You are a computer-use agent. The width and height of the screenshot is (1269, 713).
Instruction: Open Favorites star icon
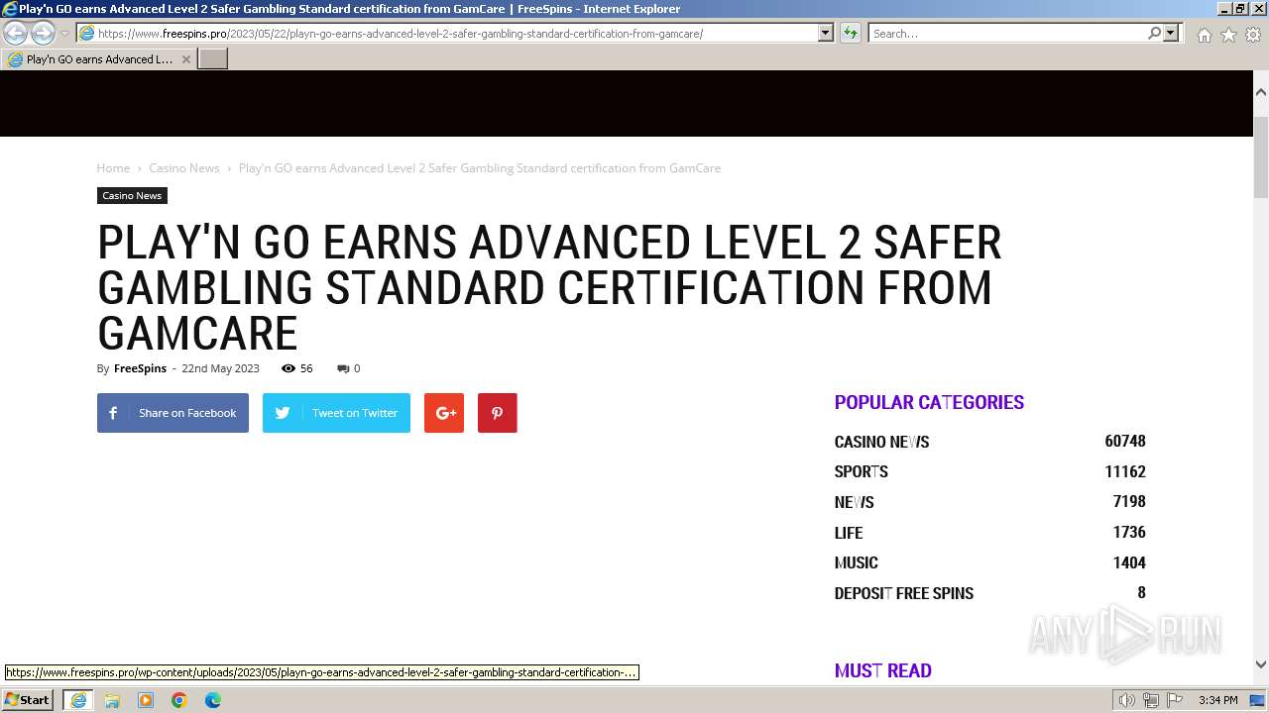(x=1228, y=35)
